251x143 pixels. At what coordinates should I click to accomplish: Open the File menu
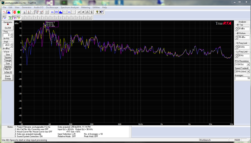(4, 7)
